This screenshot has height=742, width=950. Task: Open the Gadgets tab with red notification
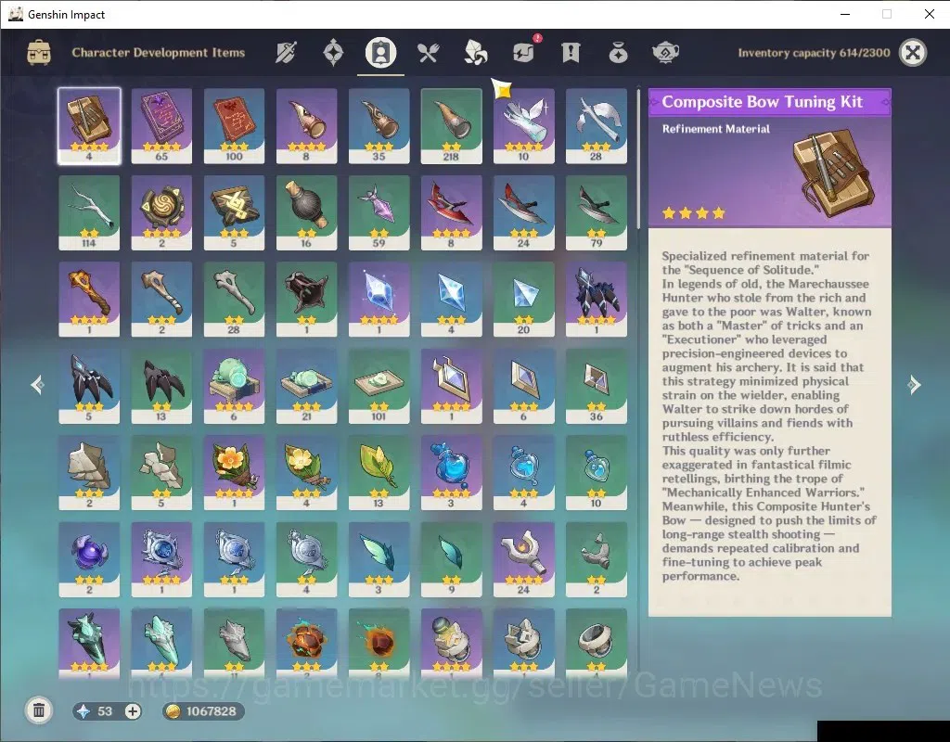(x=525, y=52)
